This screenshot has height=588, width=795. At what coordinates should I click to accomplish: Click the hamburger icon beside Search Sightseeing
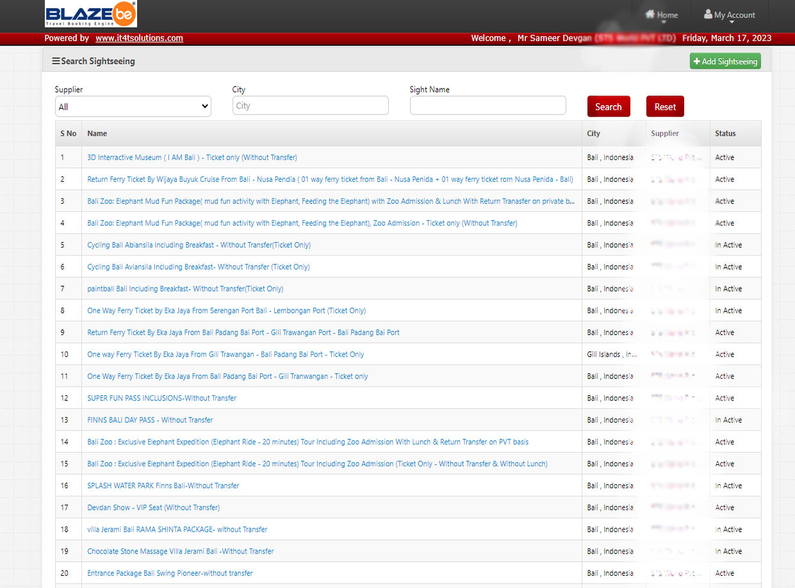pos(56,61)
